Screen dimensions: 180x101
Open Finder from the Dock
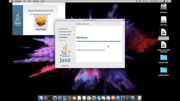(40, 98)
